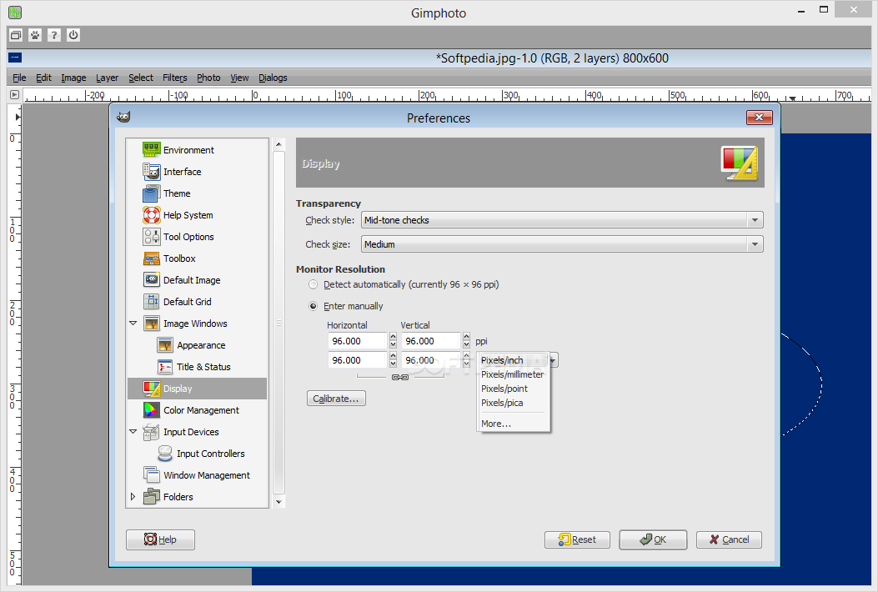Close the Preferences dialog with red X

tap(760, 117)
